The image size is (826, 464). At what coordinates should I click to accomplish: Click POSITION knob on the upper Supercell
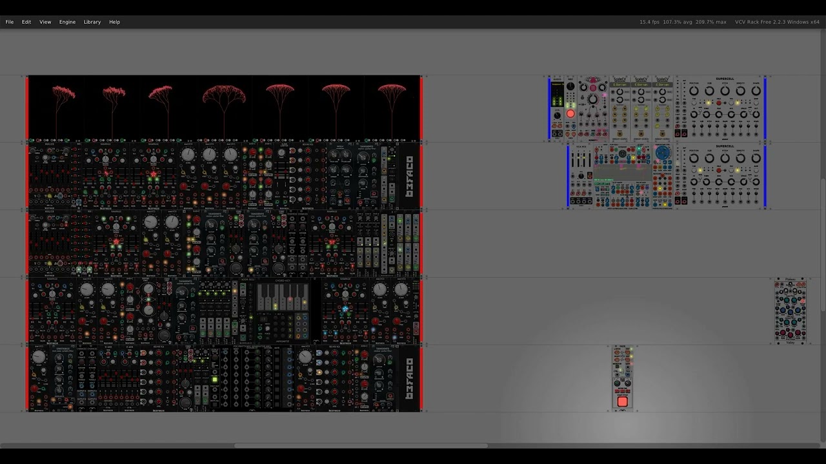pos(694,91)
